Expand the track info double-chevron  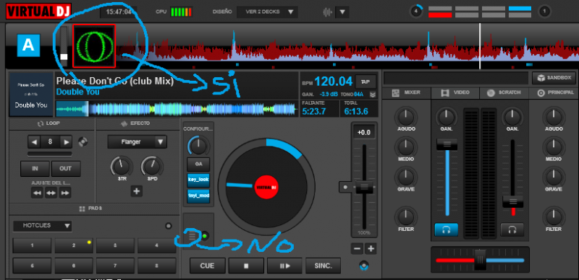pyautogui.click(x=373, y=95)
